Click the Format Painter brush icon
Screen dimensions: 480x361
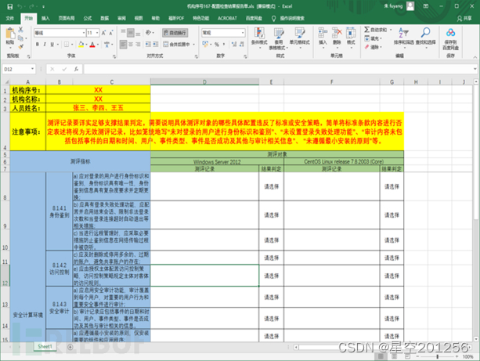tap(21, 46)
